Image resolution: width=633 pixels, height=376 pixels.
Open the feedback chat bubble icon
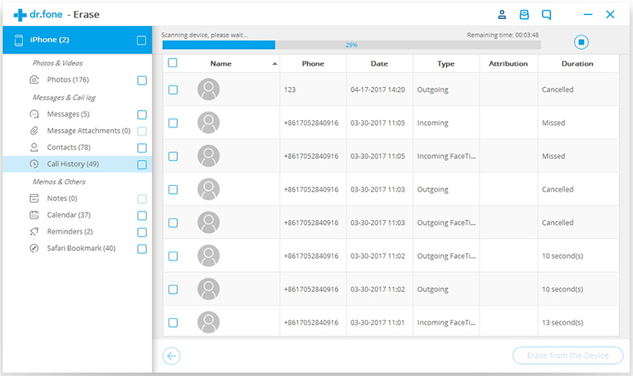(546, 15)
